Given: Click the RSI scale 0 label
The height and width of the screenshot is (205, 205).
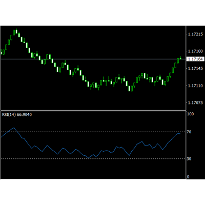Looking at the screenshot, I should 188,177.
